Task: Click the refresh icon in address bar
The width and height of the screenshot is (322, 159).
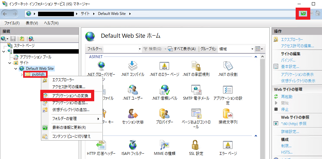Action: (x=303, y=14)
